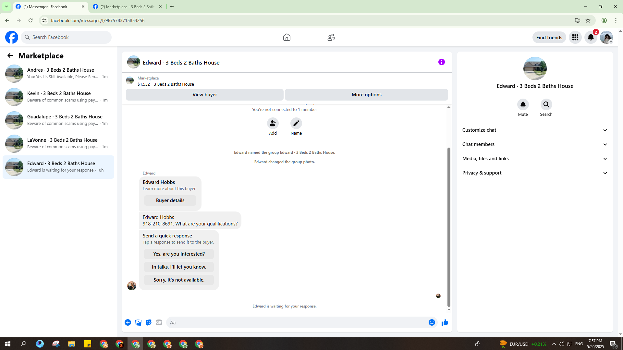623x350 pixels.
Task: Open Chrome's three-dot menu
Action: click(616, 20)
